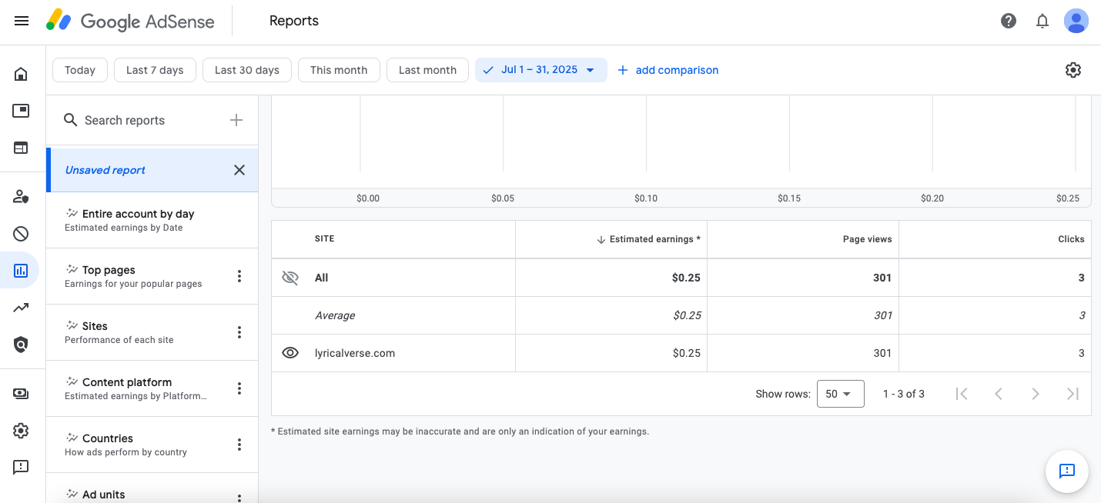Sort by Page views column header

pos(868,239)
